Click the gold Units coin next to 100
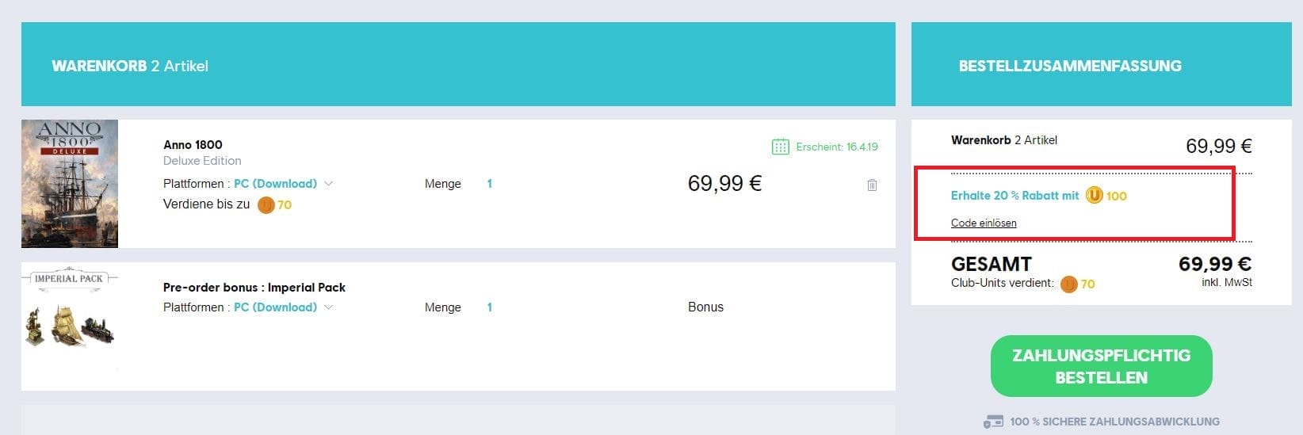The width and height of the screenshot is (1303, 435). click(1094, 195)
